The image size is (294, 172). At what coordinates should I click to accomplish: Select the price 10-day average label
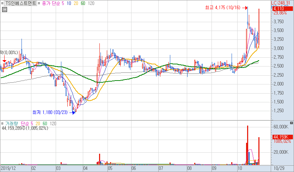(x=69, y=3)
